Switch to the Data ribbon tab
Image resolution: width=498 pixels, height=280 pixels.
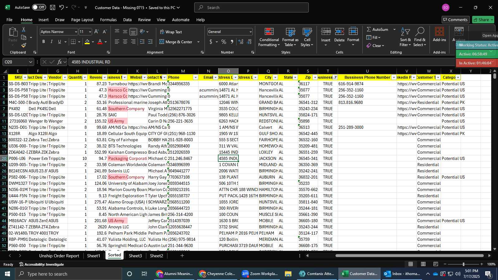coord(127,20)
